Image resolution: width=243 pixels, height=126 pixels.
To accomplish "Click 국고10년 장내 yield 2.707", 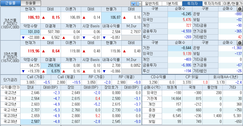I will point(30,110).
